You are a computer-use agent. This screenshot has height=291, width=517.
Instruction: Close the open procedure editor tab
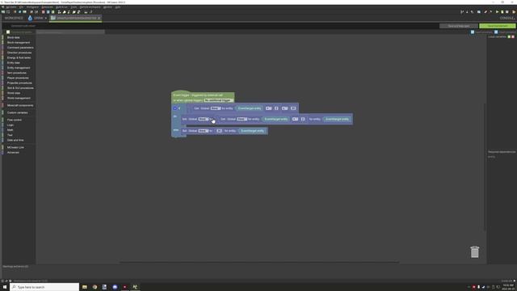[99, 18]
